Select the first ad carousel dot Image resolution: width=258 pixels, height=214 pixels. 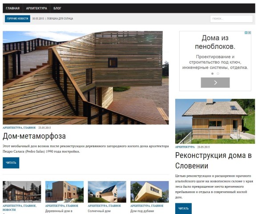[x=213, y=73]
